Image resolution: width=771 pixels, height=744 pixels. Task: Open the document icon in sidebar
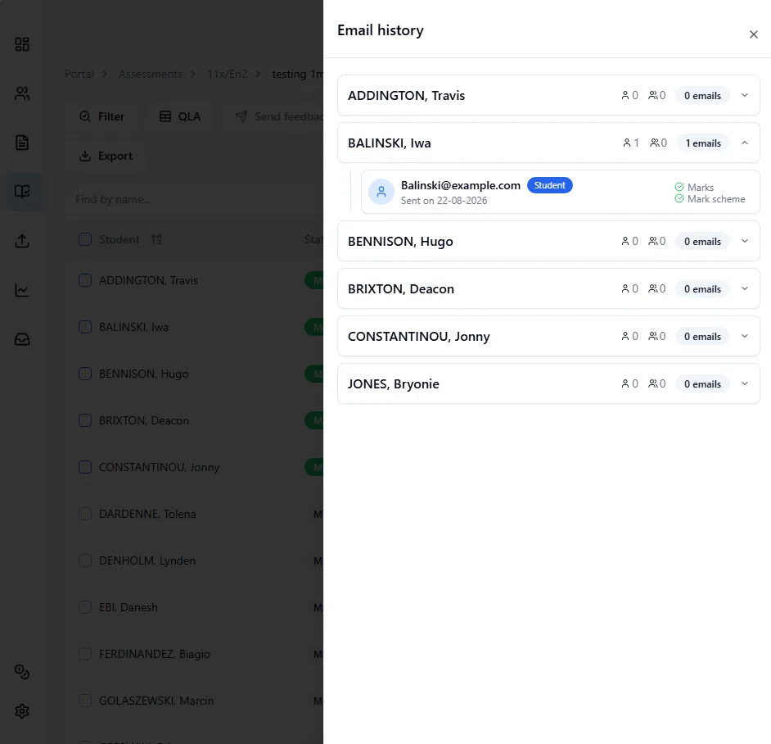click(22, 143)
